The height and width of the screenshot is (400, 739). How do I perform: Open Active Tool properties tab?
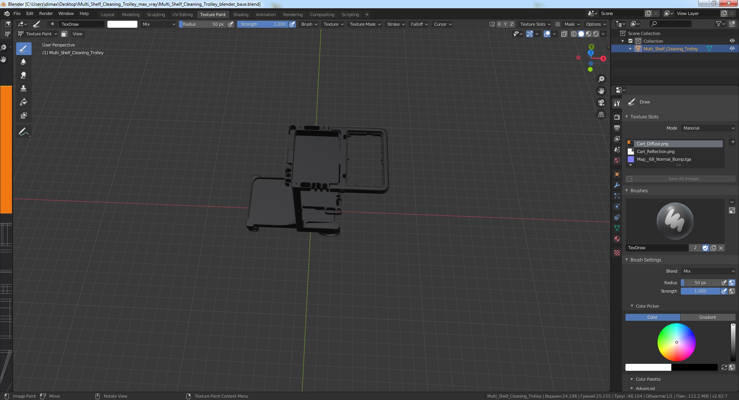pos(617,103)
